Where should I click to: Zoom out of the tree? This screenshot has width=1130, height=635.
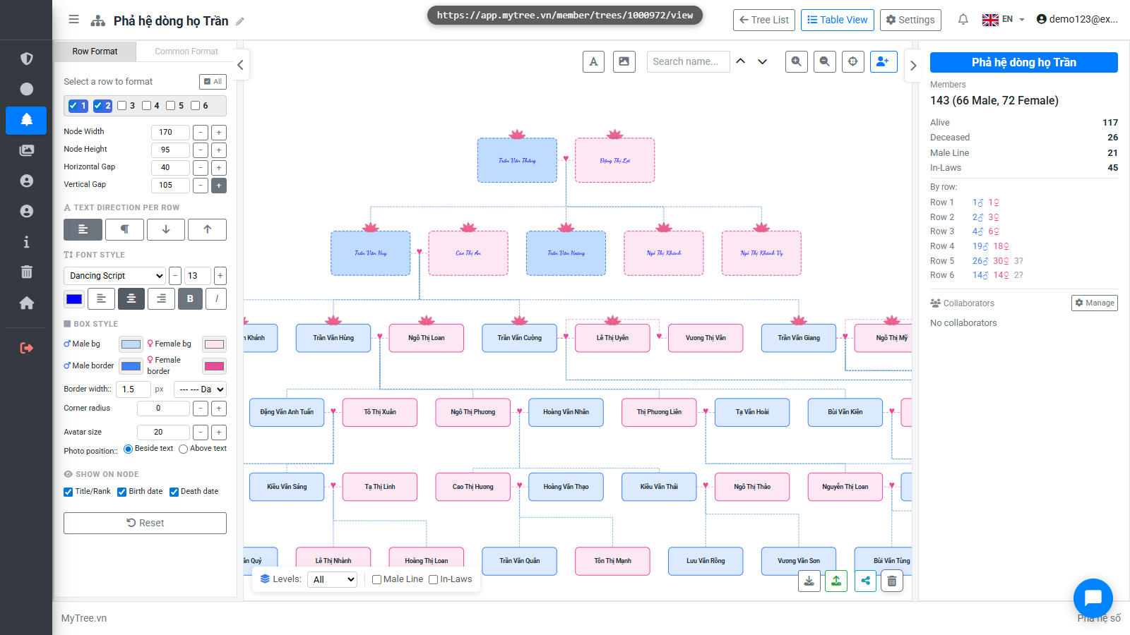824,61
